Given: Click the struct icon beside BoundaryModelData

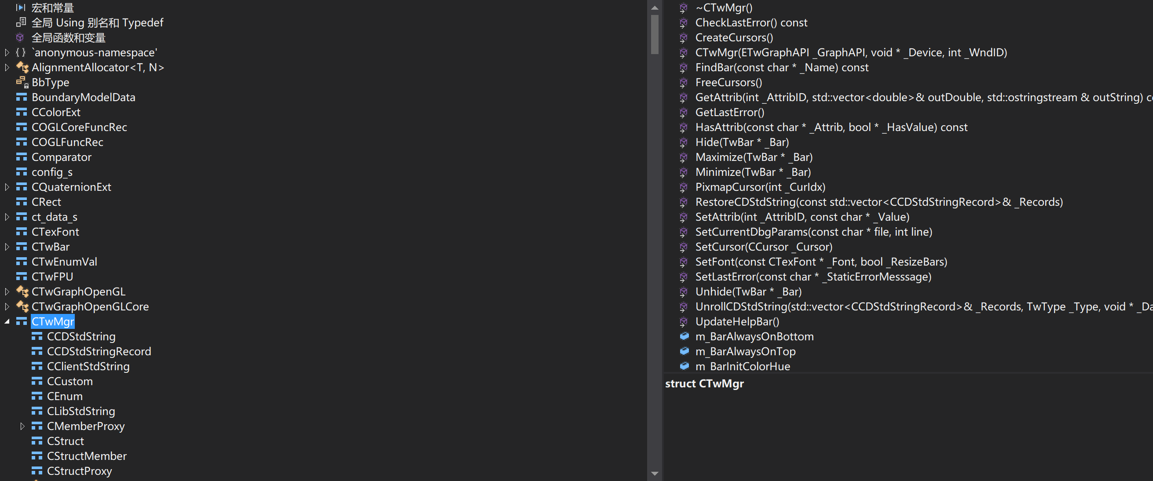Looking at the screenshot, I should click(x=22, y=97).
